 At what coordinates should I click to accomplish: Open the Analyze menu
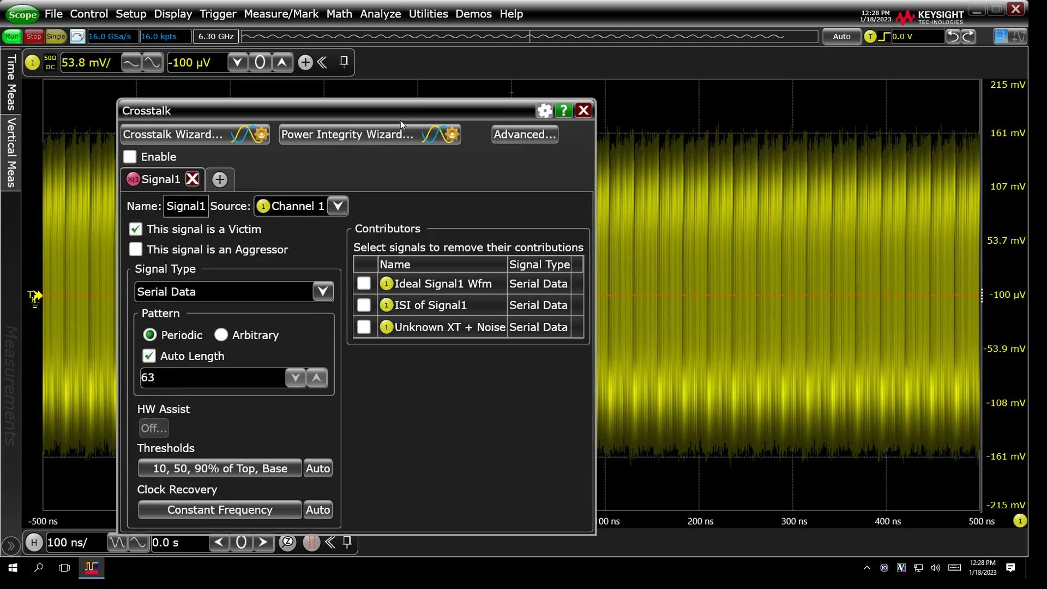click(x=380, y=14)
